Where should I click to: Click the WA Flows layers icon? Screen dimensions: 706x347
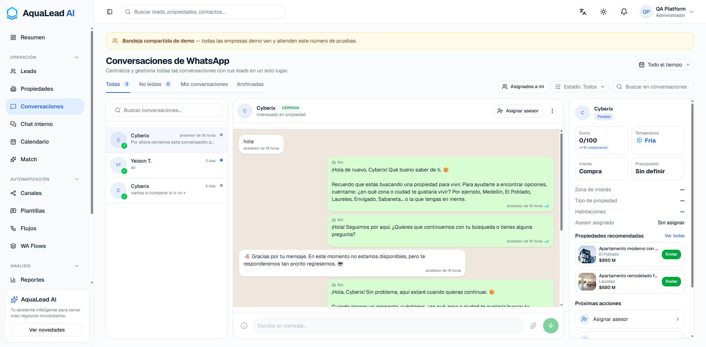(13, 246)
